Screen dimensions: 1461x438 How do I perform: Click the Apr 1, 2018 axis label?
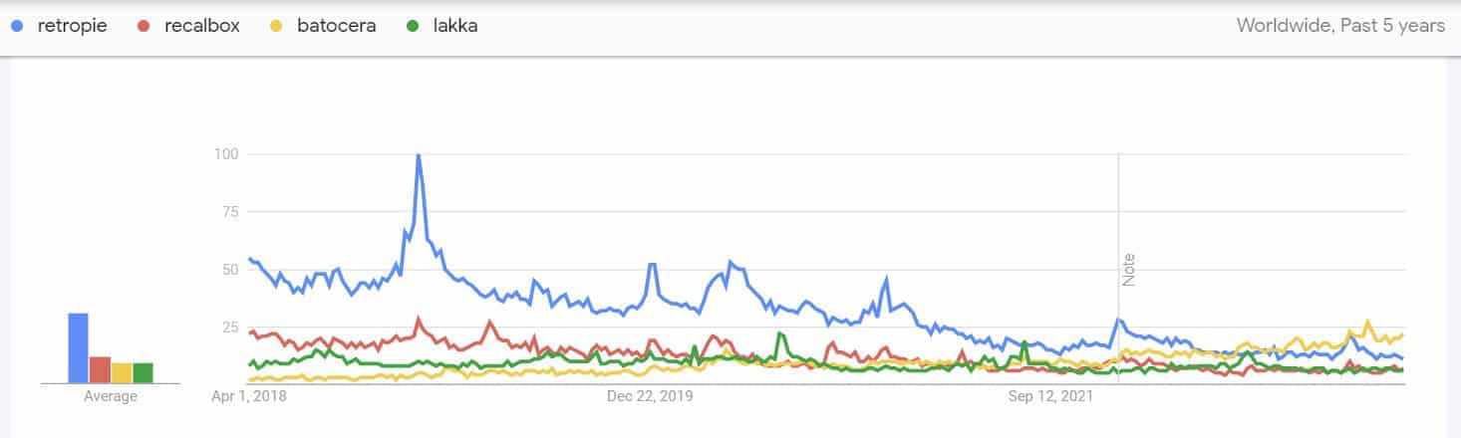point(248,396)
